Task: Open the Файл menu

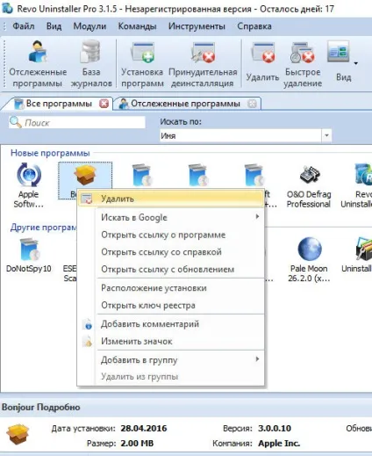Action: [x=24, y=26]
